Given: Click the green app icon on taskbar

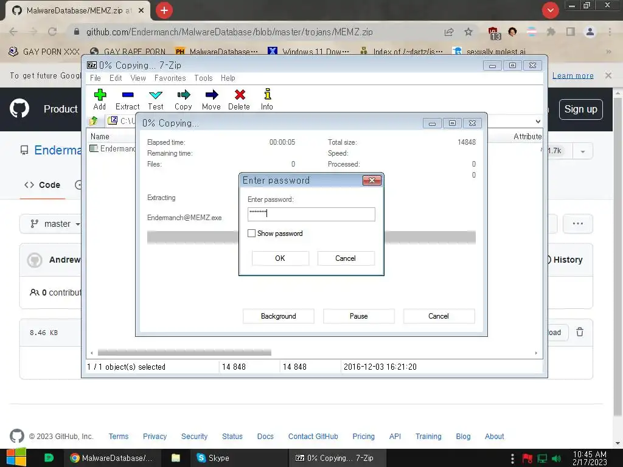Looking at the screenshot, I should pos(49,458).
